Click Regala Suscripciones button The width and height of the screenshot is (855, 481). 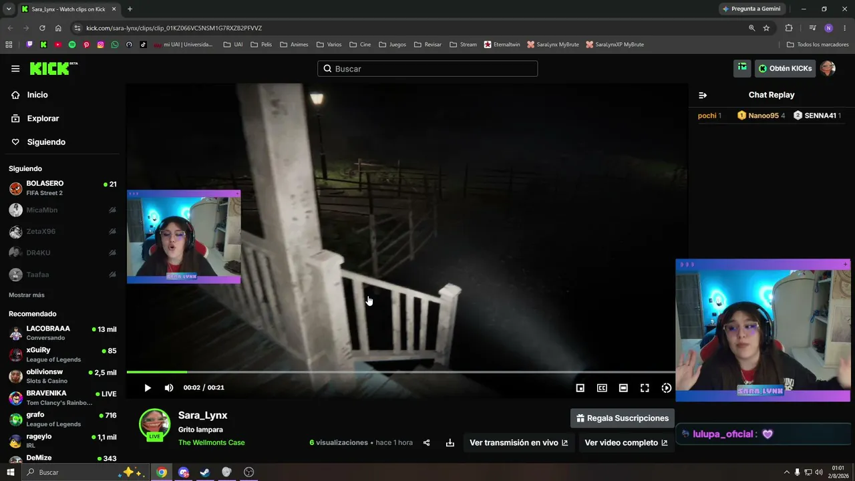pyautogui.click(x=623, y=418)
